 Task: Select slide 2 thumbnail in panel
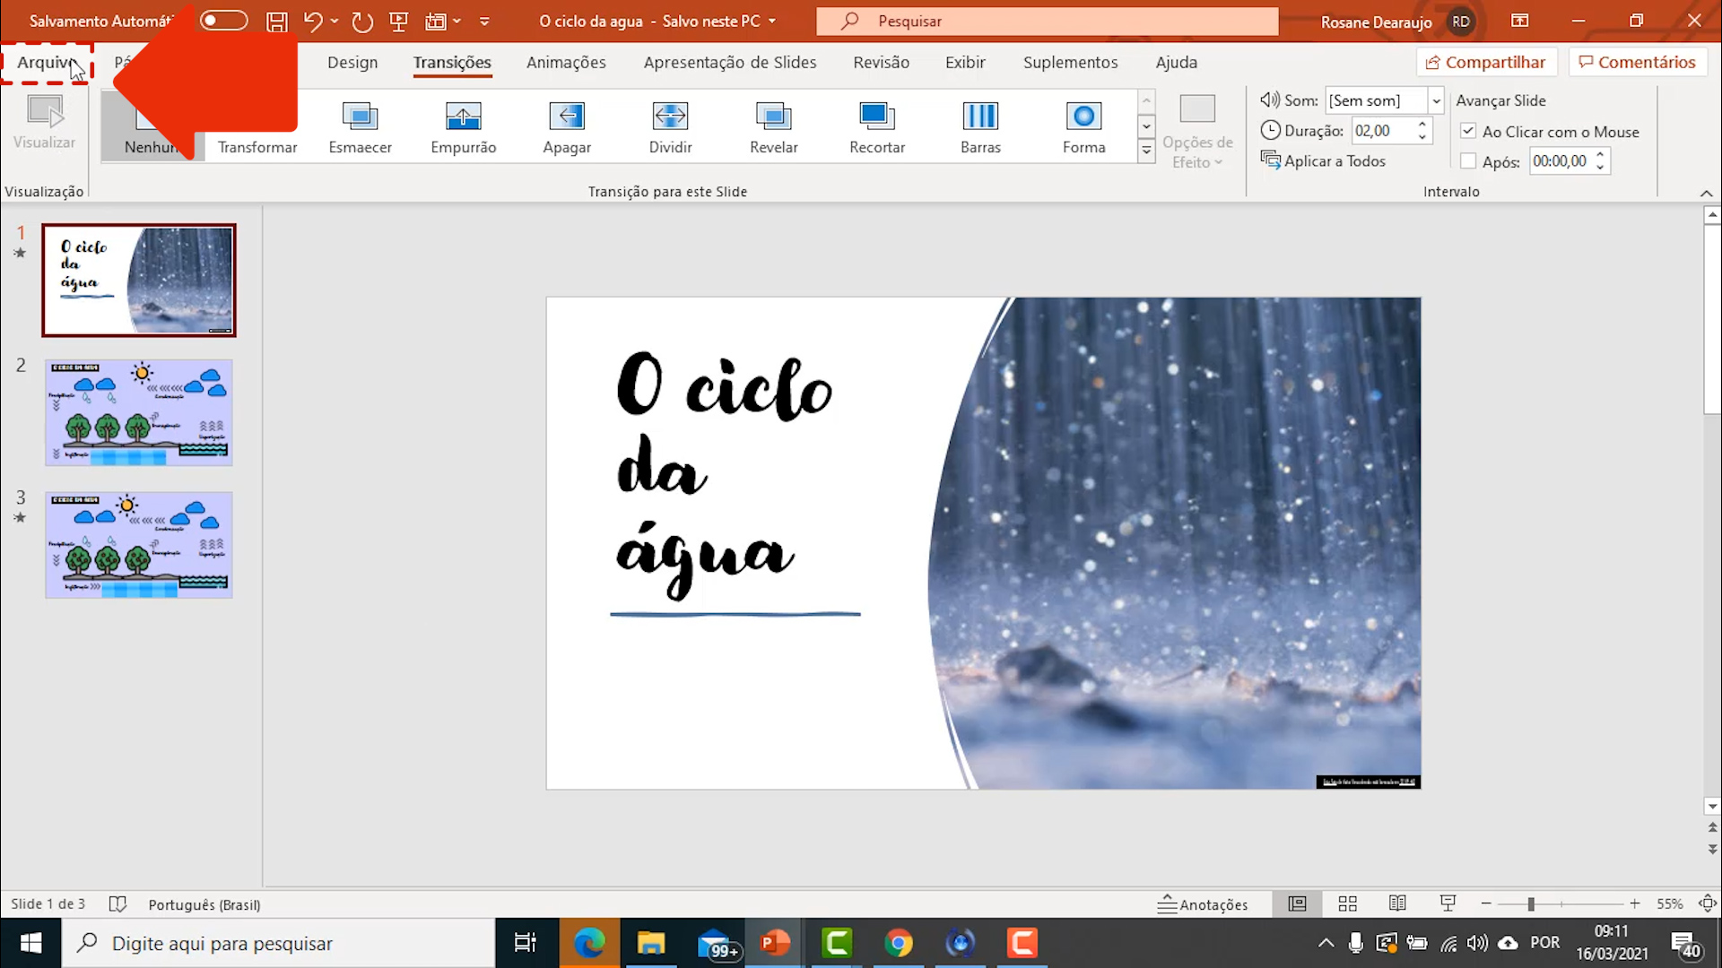point(138,411)
